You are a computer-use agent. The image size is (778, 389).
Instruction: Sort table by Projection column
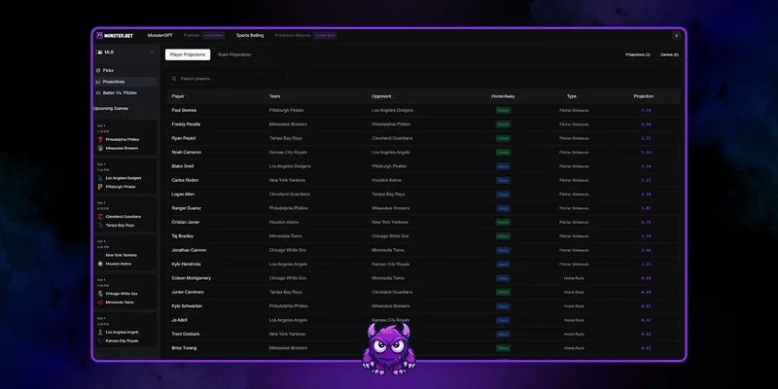[x=645, y=96]
